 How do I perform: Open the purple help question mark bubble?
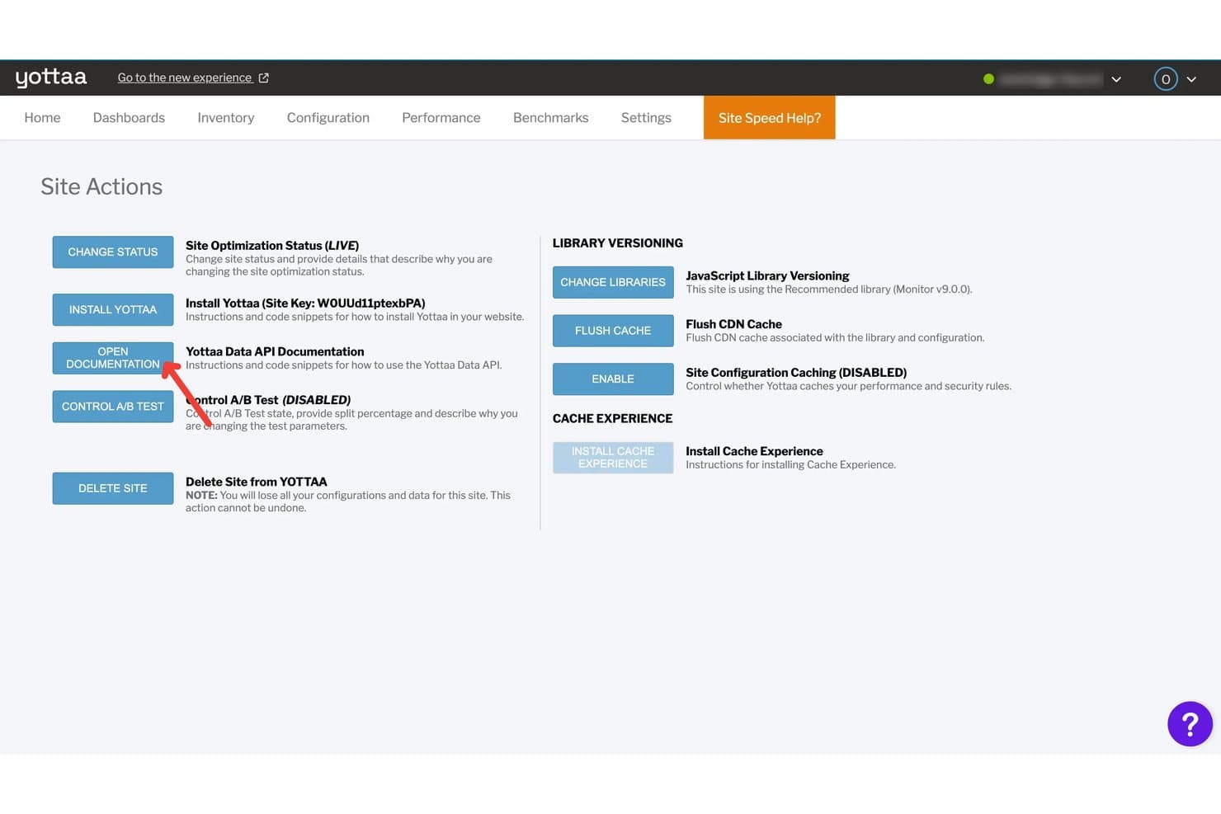[1190, 724]
